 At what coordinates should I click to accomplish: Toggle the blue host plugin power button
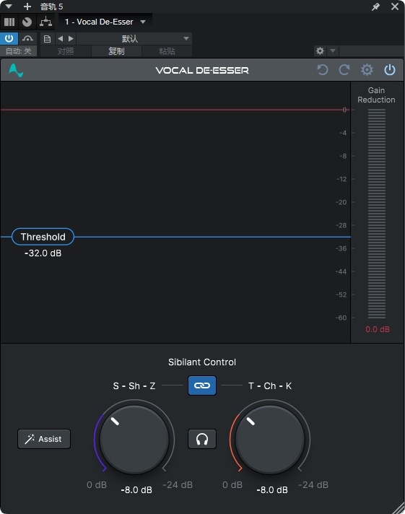(x=9, y=39)
